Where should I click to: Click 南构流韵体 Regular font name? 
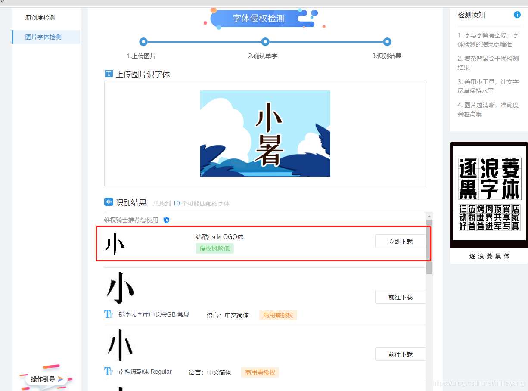[x=145, y=372]
